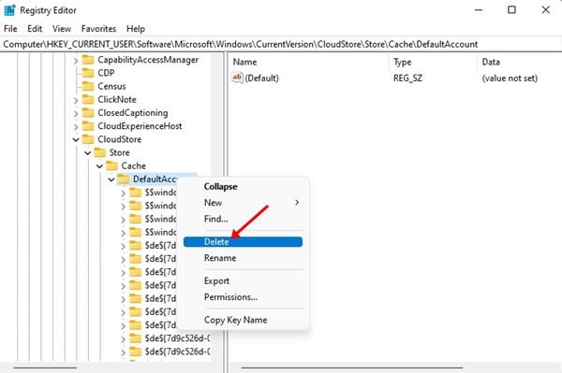The width and height of the screenshot is (562, 373).
Task: Open the New submenu in context menu
Action: click(x=243, y=203)
